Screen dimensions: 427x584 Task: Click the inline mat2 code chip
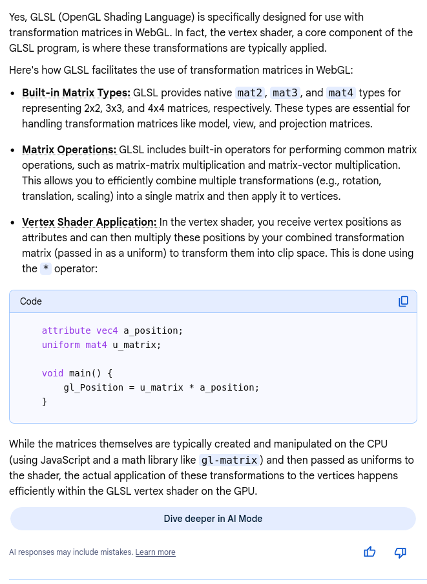[251, 93]
